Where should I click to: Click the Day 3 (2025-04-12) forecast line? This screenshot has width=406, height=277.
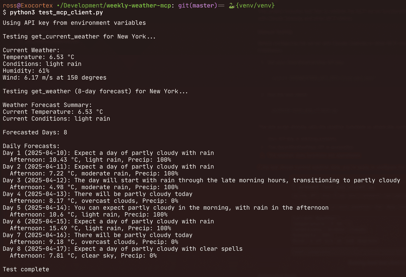(x=201, y=180)
